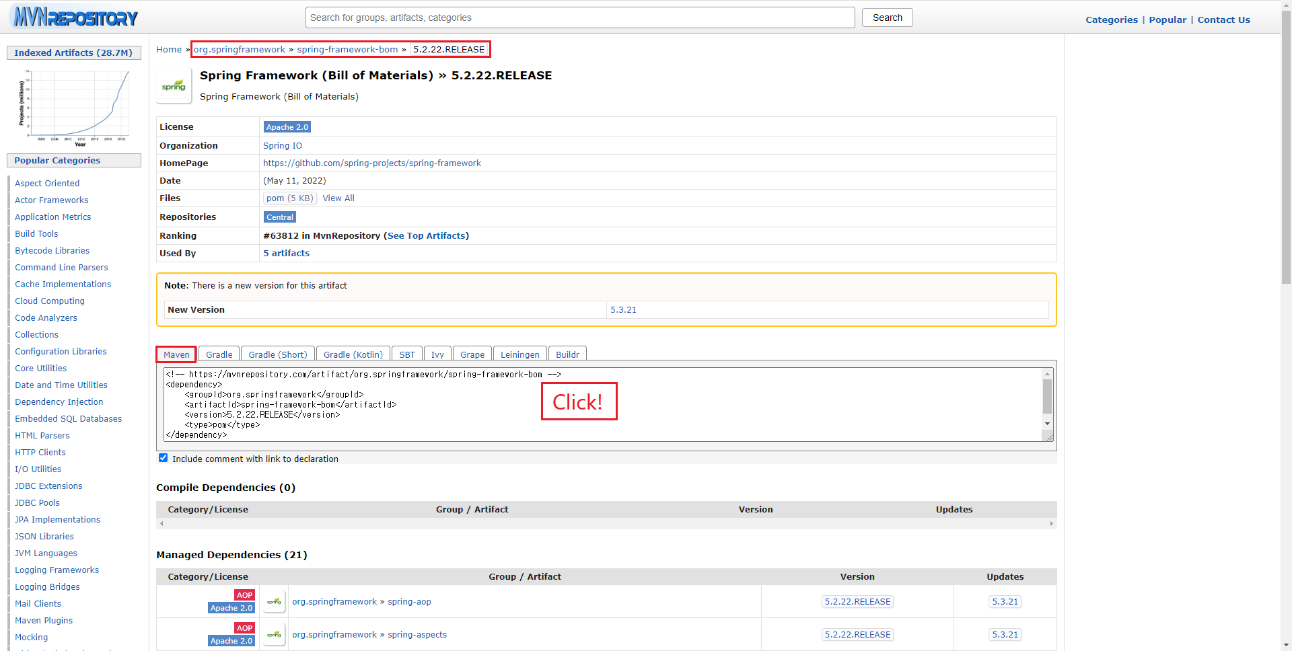Open the Ivy tab
1292x651 pixels.
pos(437,354)
